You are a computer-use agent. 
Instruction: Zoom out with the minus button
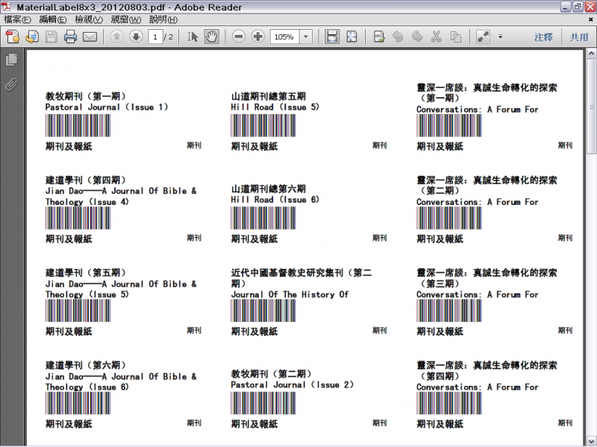(x=239, y=37)
